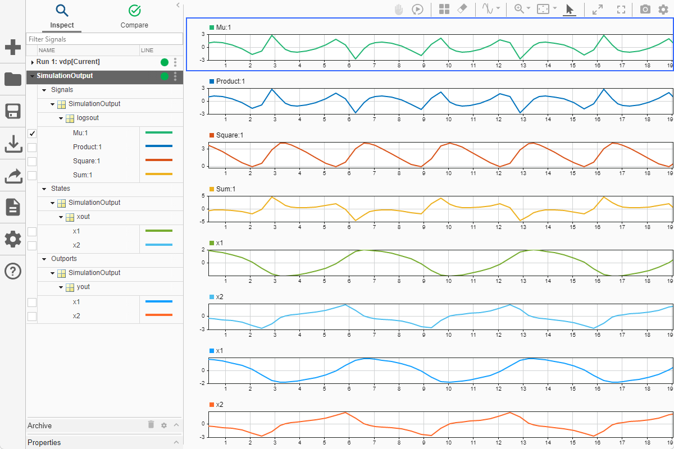Open the zoom options dropdown arrow
674x449 pixels.
pos(528,9)
